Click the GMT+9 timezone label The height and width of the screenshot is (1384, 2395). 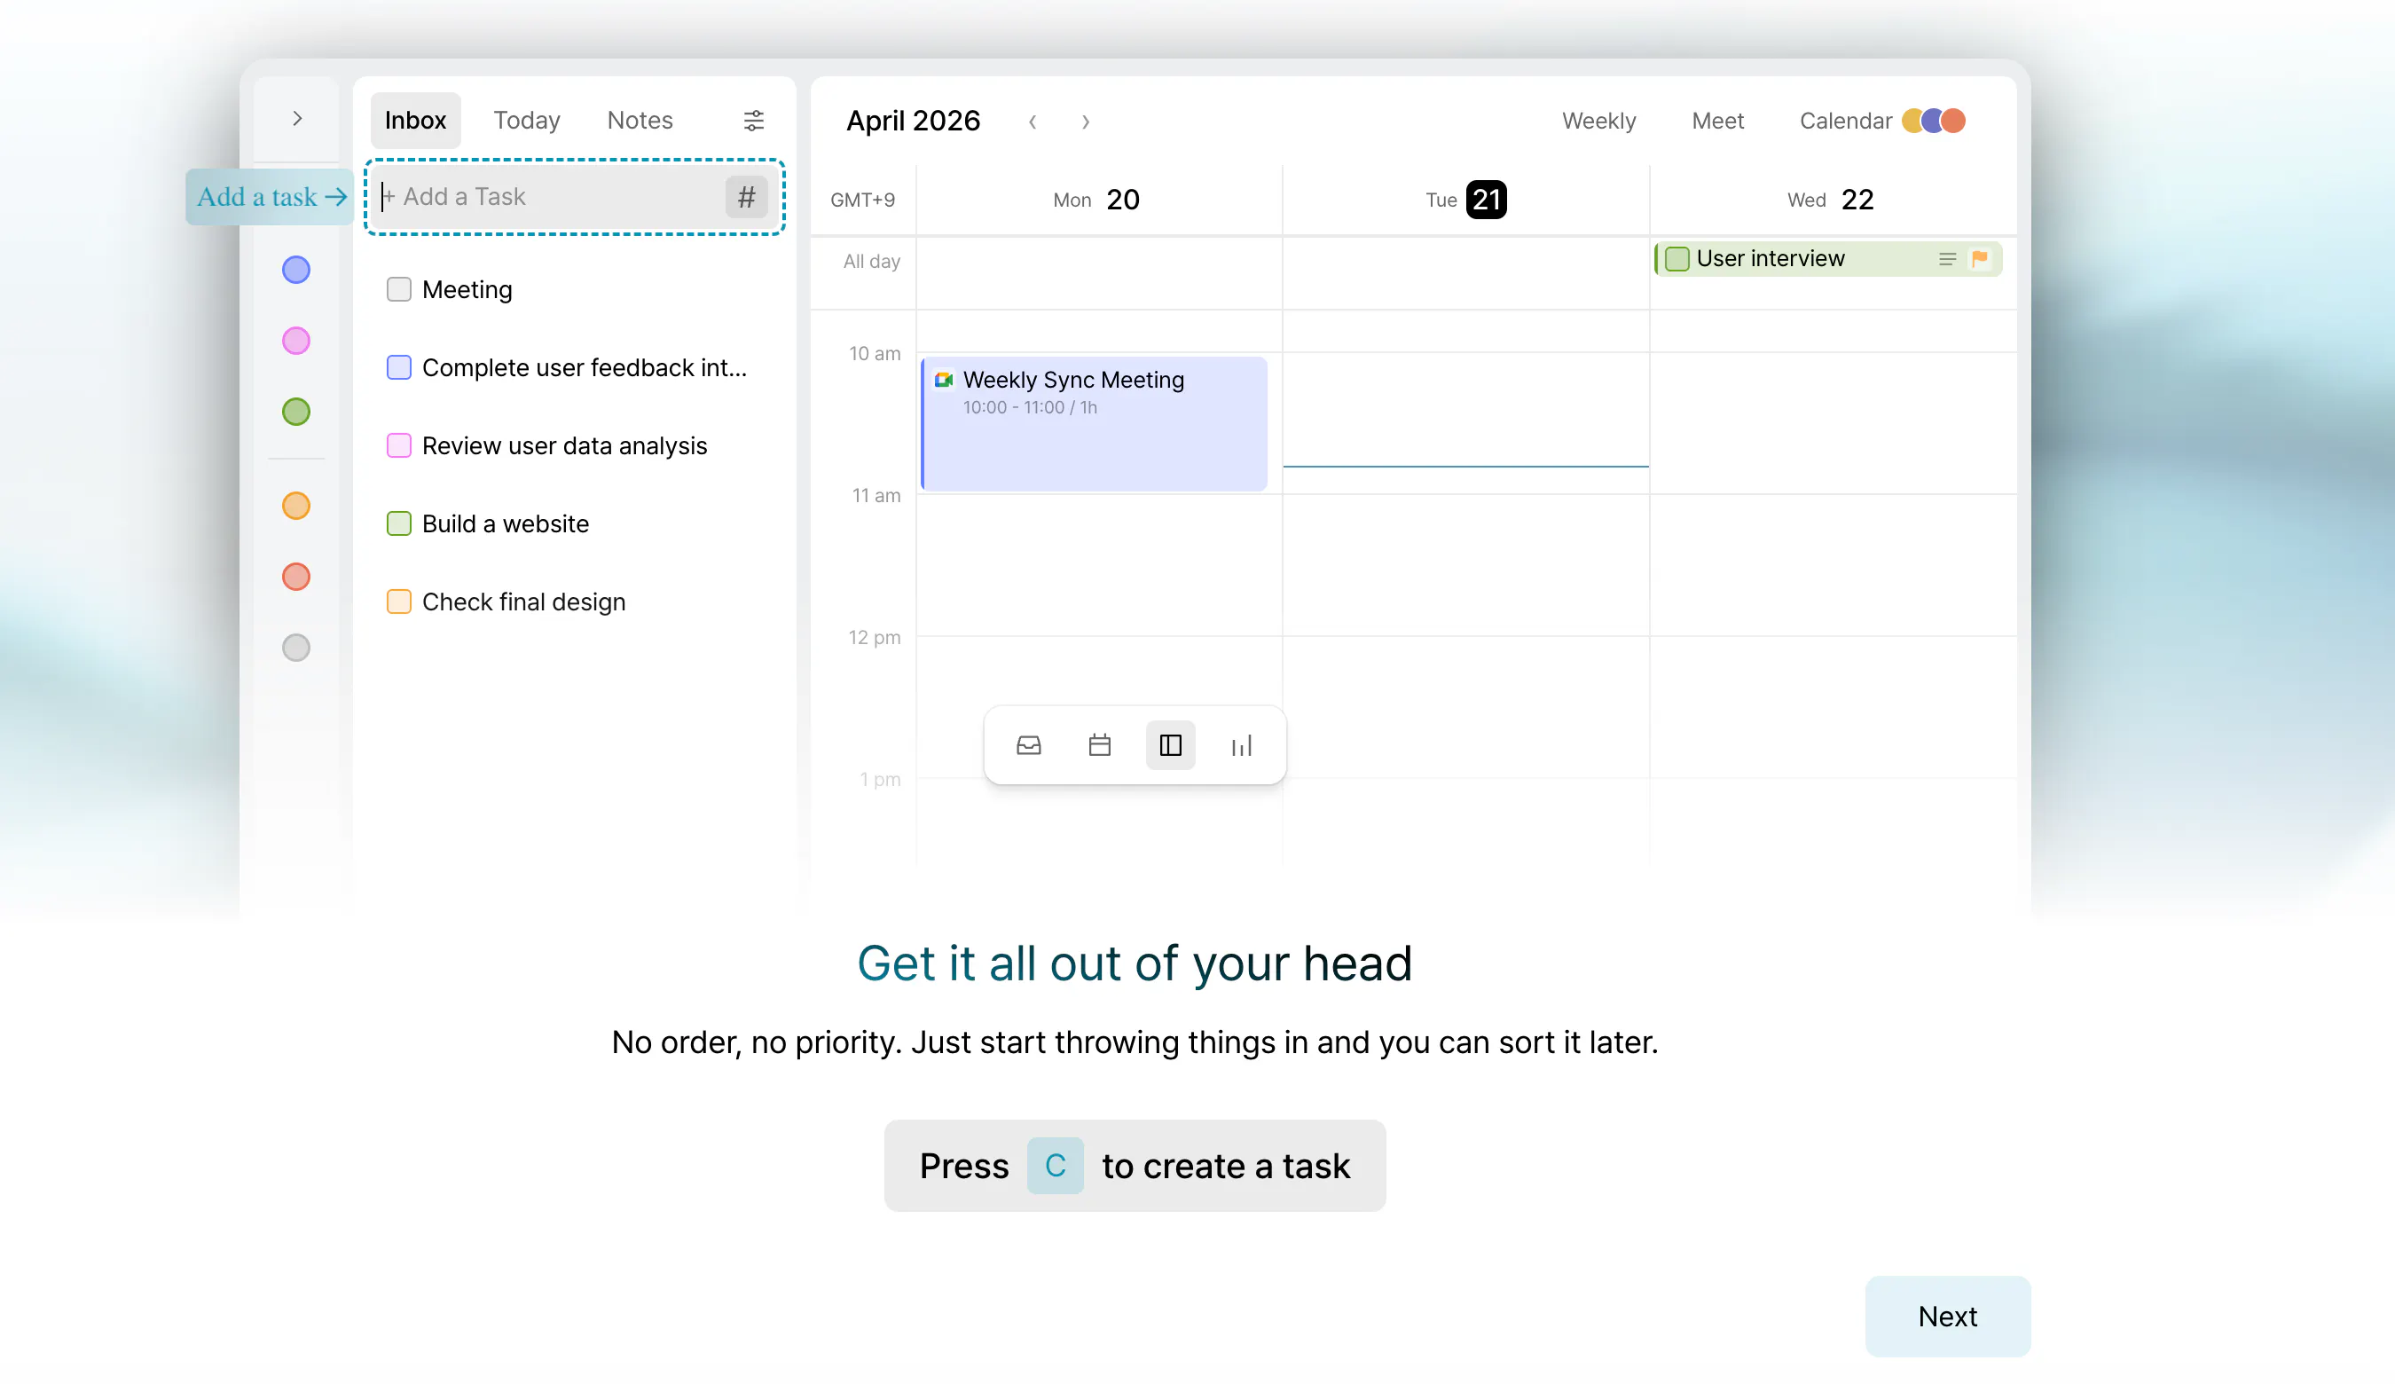point(862,200)
